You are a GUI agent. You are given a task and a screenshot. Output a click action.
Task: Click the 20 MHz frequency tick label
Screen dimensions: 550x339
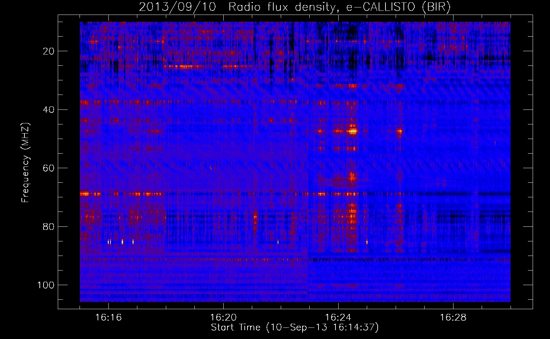(49, 51)
